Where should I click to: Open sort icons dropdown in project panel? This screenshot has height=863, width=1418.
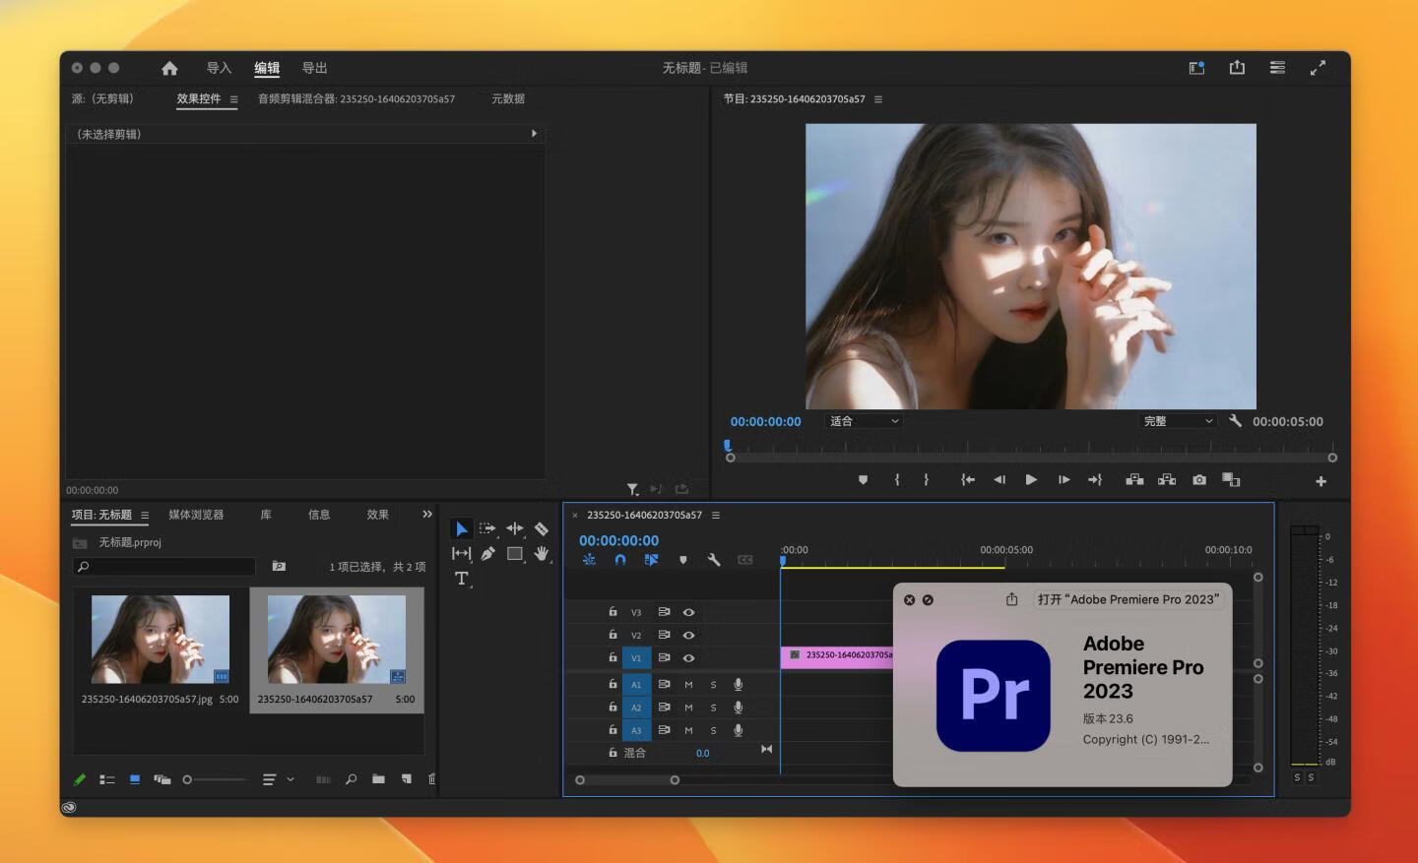(x=278, y=779)
